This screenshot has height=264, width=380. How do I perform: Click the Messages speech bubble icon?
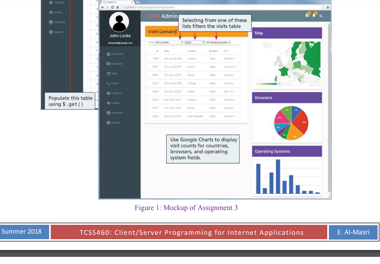(108, 64)
